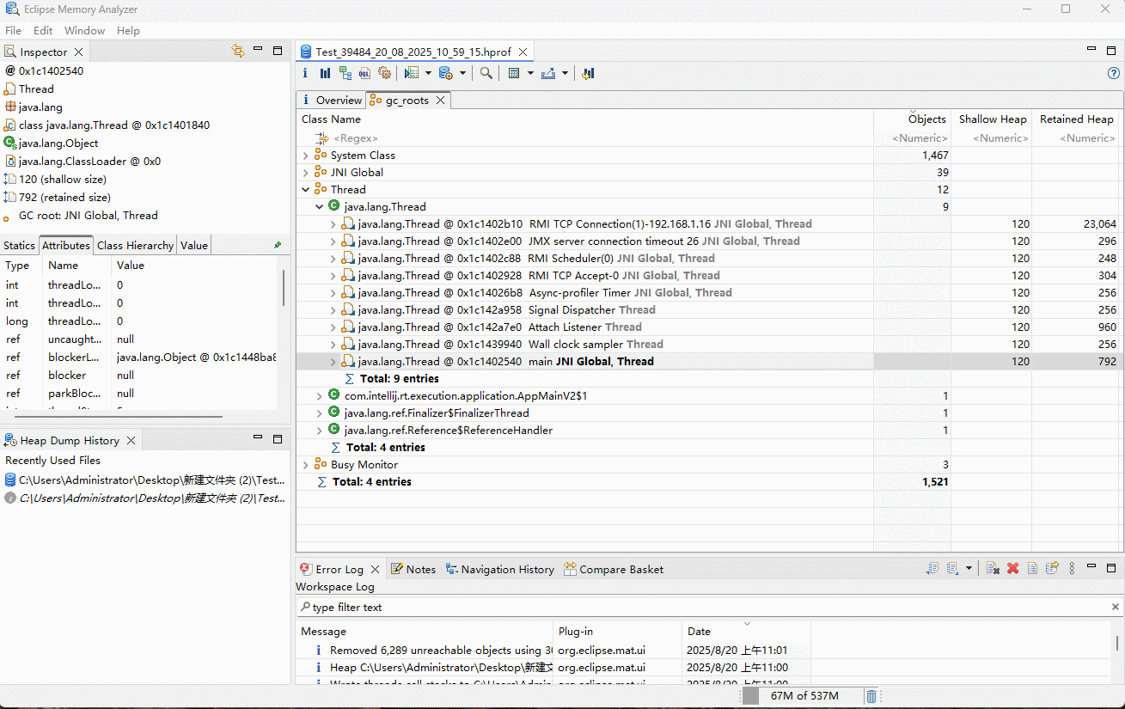The width and height of the screenshot is (1125, 709).
Task: Click the Thread Overview gears icon
Action: [384, 74]
